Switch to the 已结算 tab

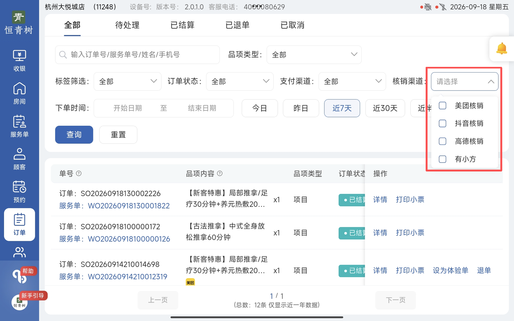[182, 25]
